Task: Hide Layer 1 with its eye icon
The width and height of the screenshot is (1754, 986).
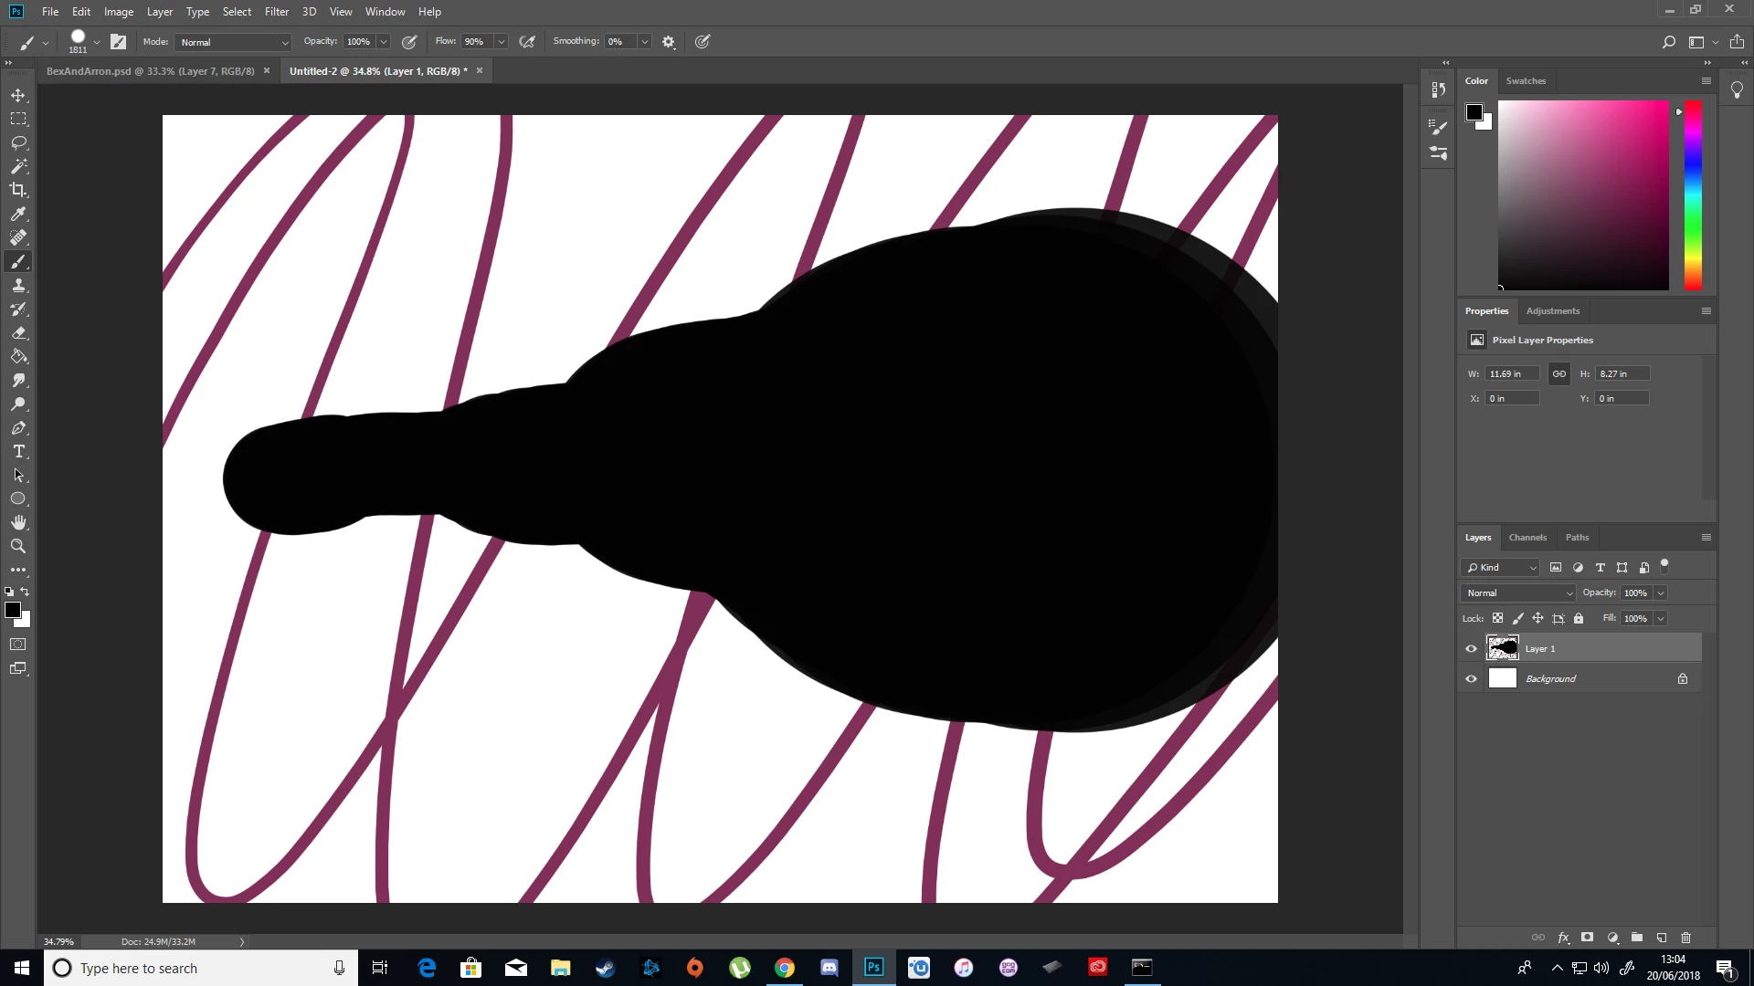Action: pyautogui.click(x=1471, y=649)
